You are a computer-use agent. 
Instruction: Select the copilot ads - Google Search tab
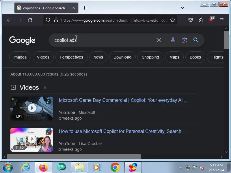(46, 8)
